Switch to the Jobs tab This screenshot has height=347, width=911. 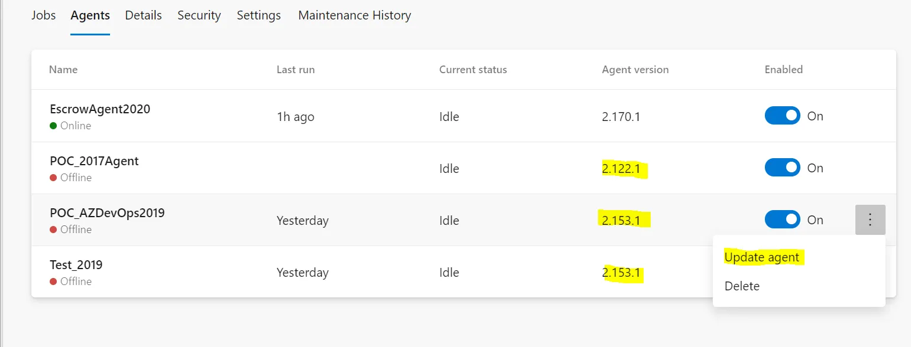point(43,15)
